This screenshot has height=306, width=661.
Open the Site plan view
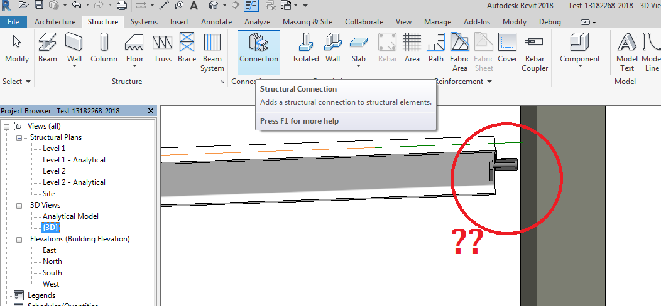[48, 194]
